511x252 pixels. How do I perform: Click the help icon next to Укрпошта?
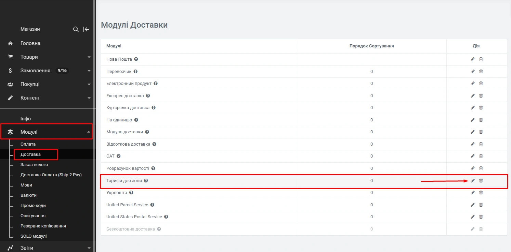tap(131, 193)
